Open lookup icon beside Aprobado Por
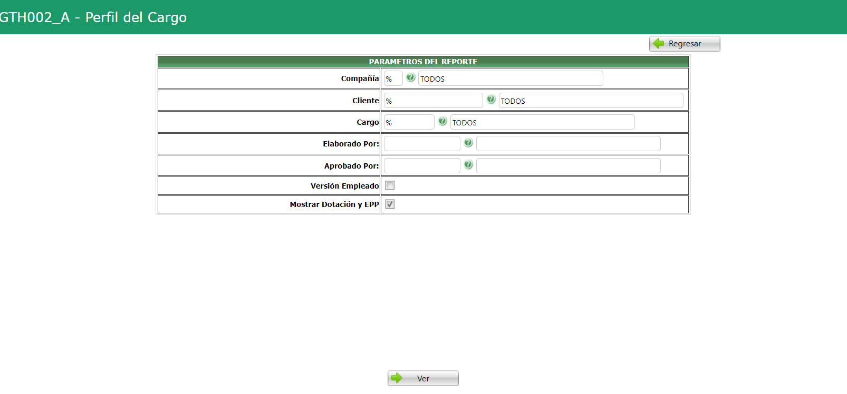 coord(468,165)
